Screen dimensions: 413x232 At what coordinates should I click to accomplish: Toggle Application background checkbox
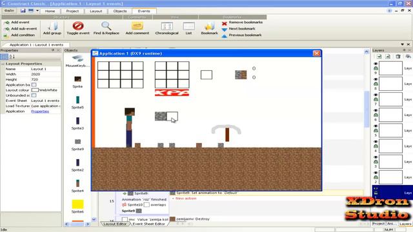tap(34, 84)
